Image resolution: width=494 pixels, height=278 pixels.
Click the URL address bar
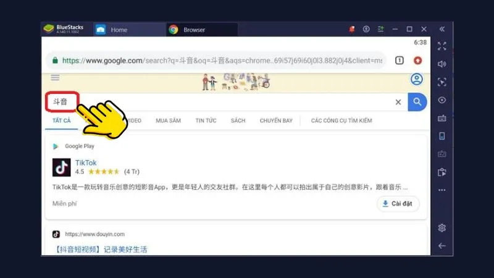point(216,61)
